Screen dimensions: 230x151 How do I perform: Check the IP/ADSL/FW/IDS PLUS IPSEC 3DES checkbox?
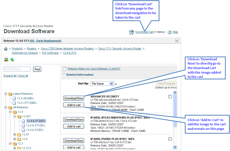coord(170,139)
